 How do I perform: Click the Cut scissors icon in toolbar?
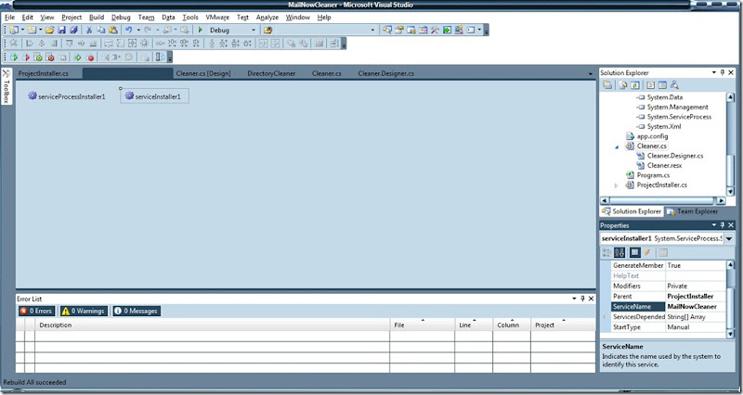89,30
